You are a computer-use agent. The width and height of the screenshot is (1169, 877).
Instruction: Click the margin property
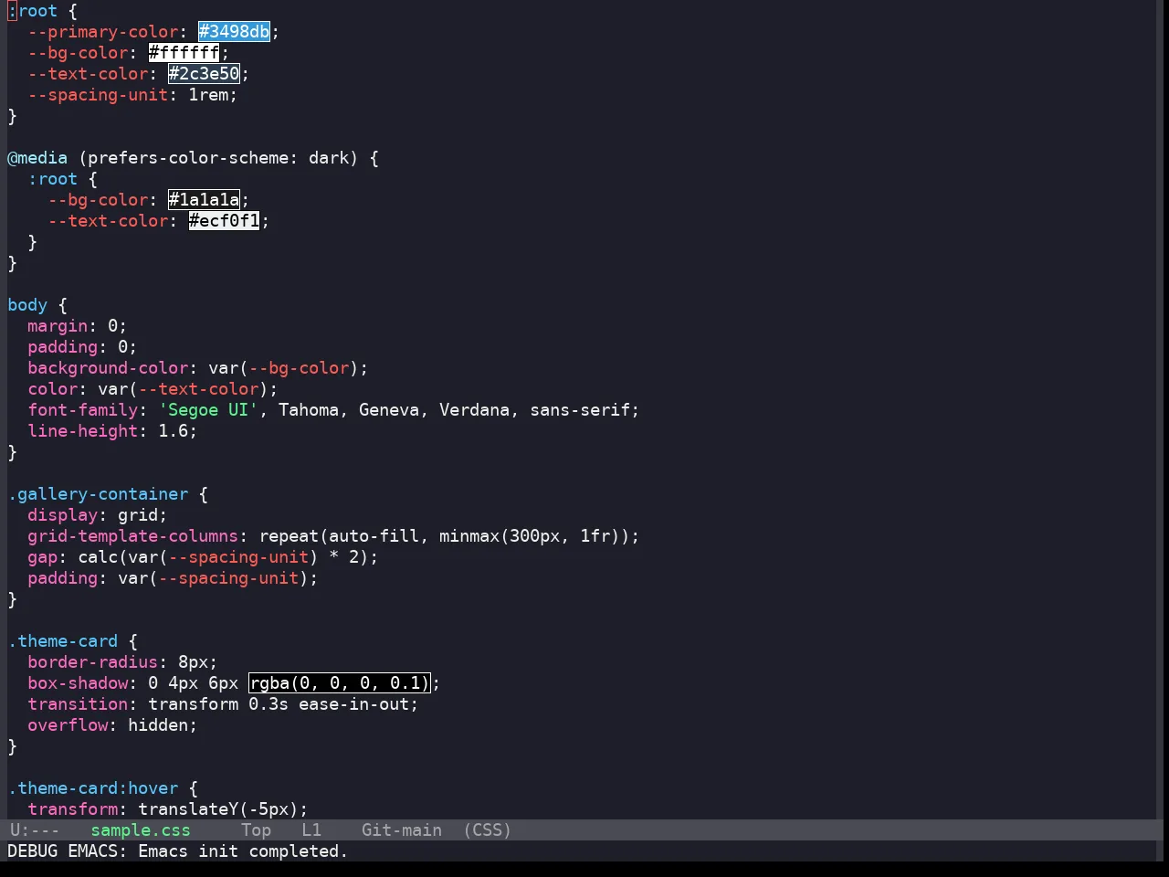(x=58, y=326)
